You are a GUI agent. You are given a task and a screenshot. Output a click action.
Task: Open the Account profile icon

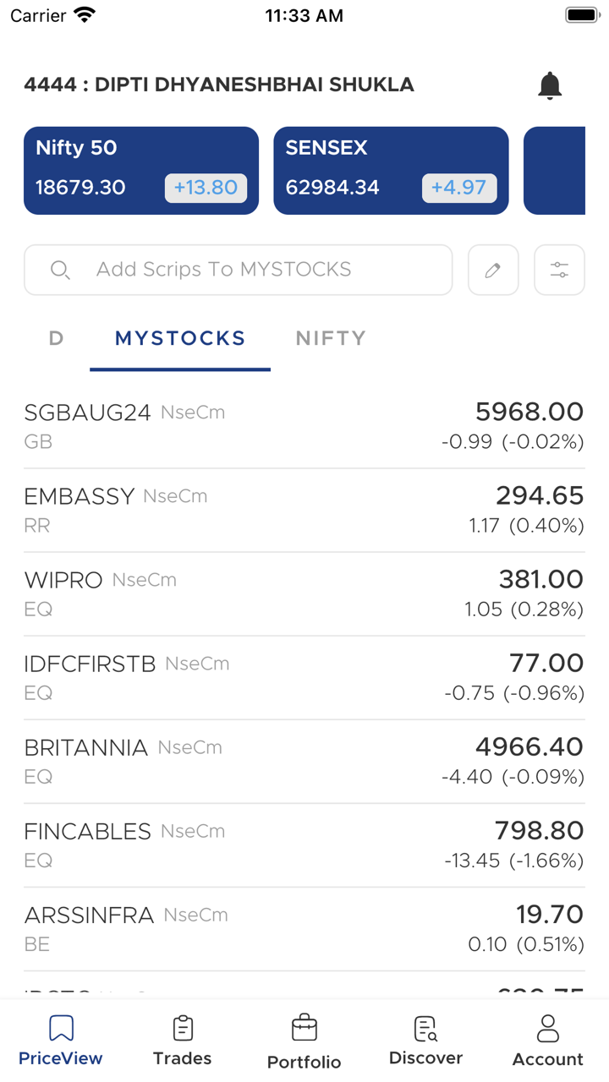[548, 1029]
